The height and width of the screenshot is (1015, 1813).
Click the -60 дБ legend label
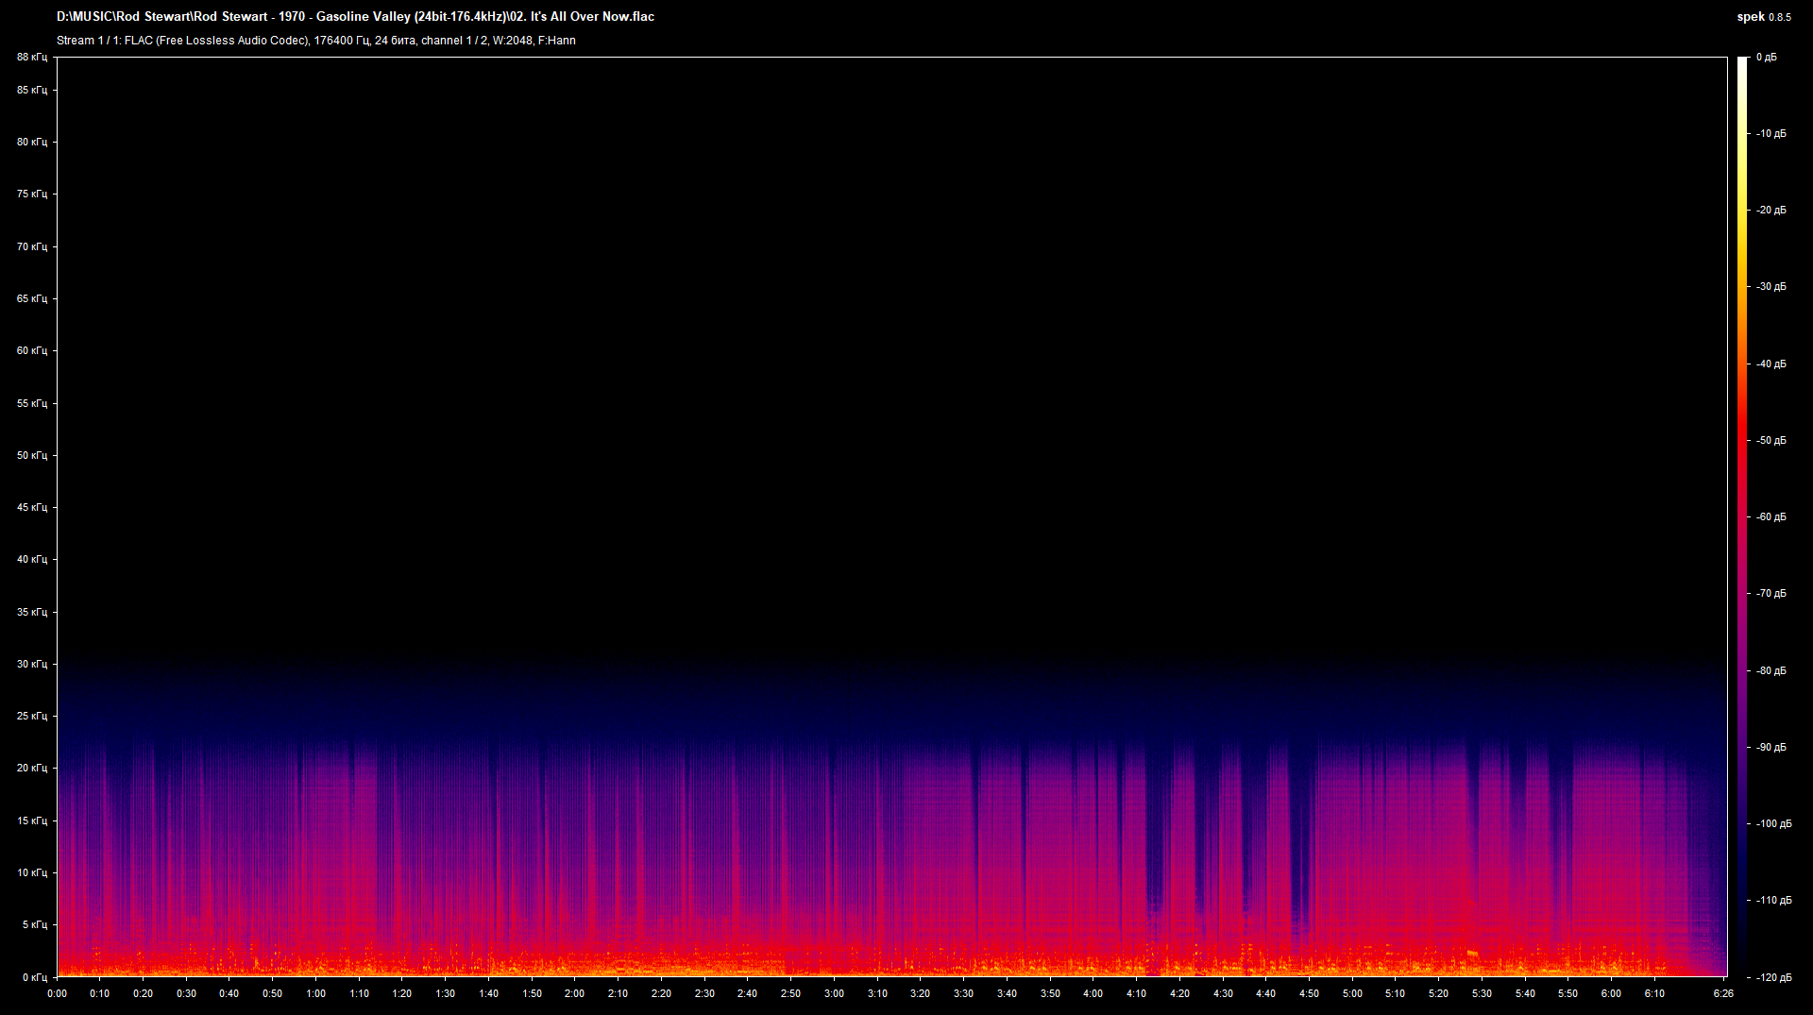pos(1771,516)
